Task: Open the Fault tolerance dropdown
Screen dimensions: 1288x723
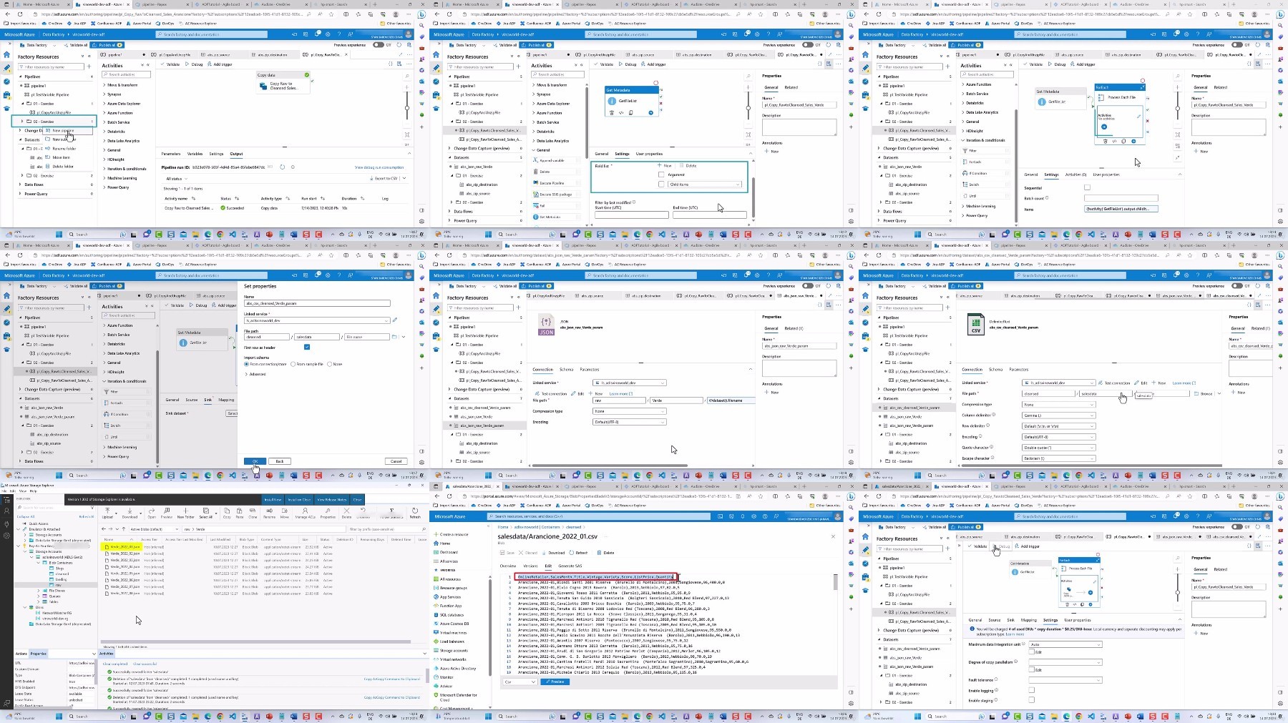Action: click(1065, 679)
